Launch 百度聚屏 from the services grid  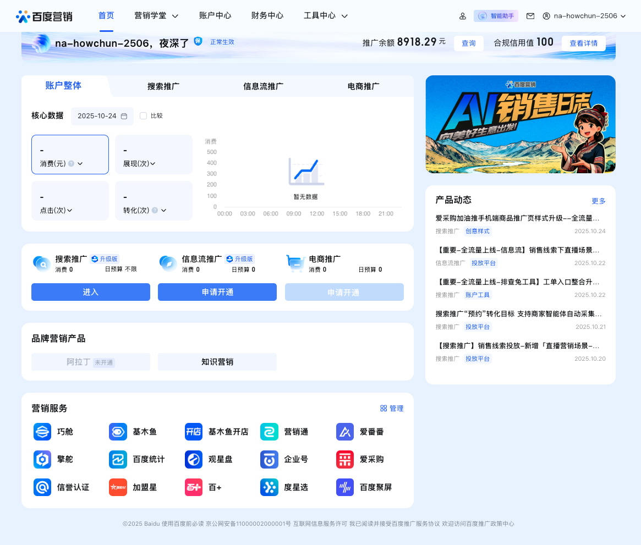tap(344, 487)
